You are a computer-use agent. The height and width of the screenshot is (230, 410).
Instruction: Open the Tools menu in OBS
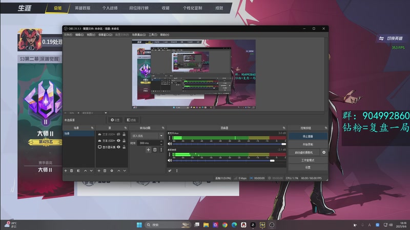click(153, 35)
